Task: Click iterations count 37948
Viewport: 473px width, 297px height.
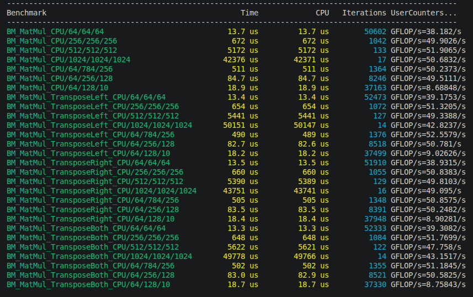Action: coord(375,219)
